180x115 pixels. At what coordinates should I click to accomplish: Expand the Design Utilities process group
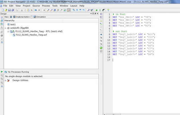click(5, 80)
